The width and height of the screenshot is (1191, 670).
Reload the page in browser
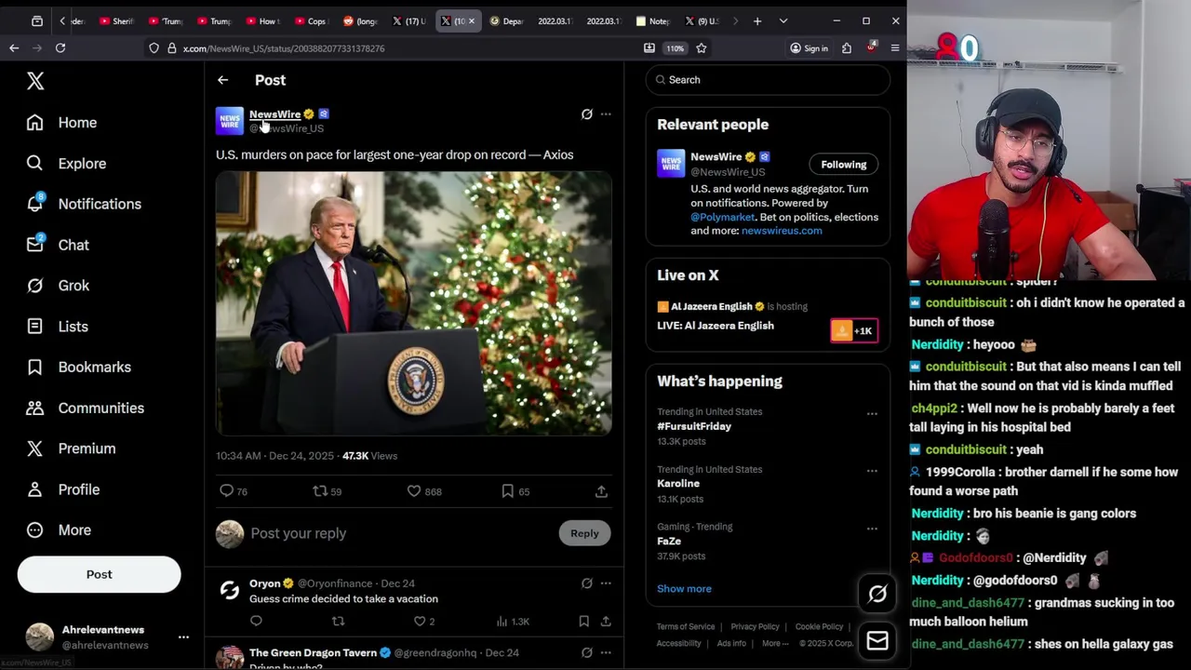point(60,47)
